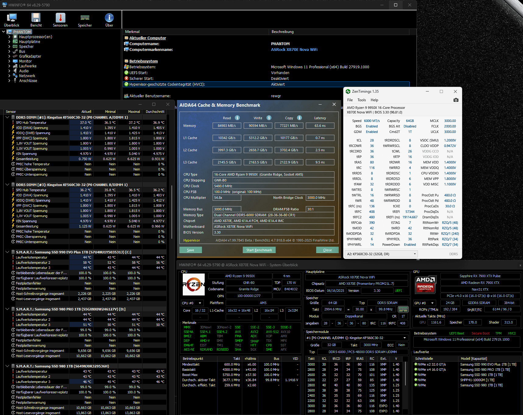Collapse DDR5 DIMM [#1] sensor group
This screenshot has width=523, height=415.
[7, 117]
